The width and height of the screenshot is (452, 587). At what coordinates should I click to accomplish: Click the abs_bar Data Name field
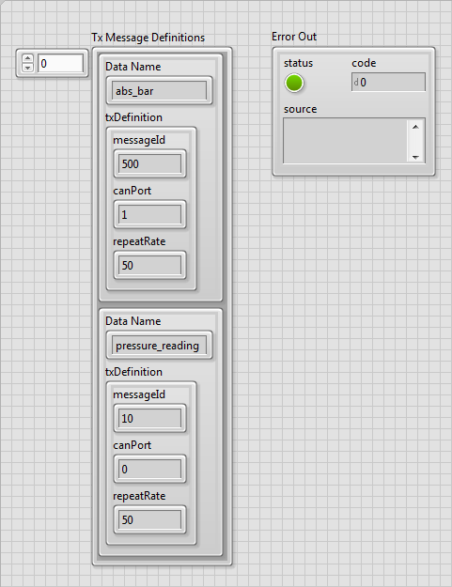[x=159, y=90]
